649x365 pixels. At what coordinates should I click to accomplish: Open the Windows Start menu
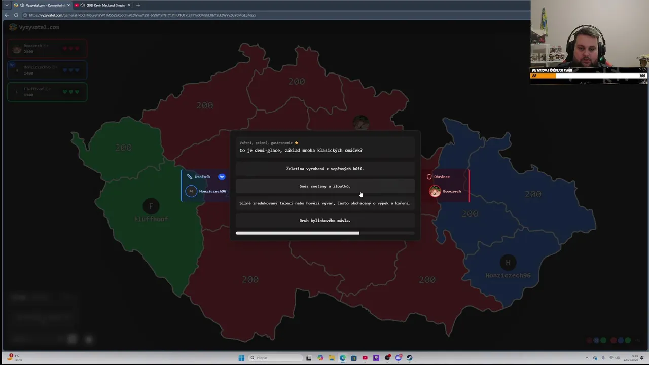click(241, 358)
